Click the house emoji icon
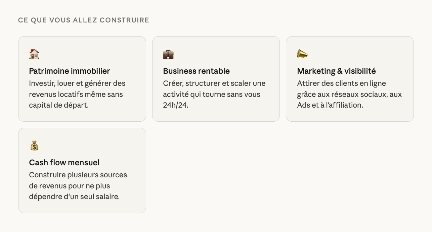This screenshot has width=432, height=232. pos(34,54)
